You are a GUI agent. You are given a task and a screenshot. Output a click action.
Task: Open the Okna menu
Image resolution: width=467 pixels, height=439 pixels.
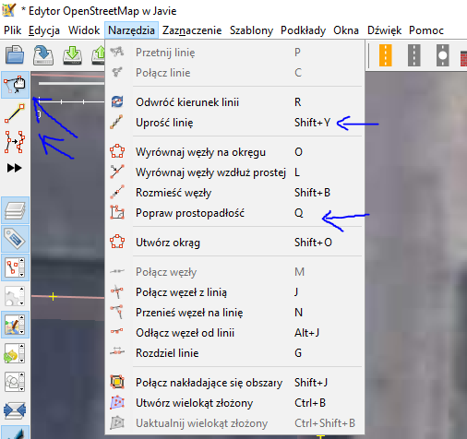click(346, 30)
